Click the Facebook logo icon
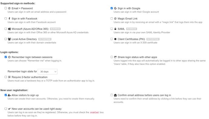Viewport: 209px width, 119px height. click(x=9, y=19)
